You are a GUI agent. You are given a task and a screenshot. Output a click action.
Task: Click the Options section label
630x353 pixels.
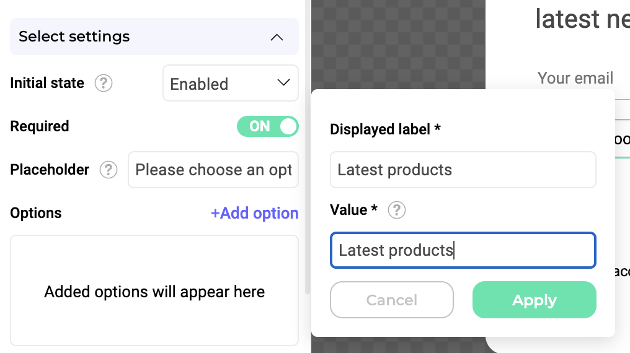[36, 213]
